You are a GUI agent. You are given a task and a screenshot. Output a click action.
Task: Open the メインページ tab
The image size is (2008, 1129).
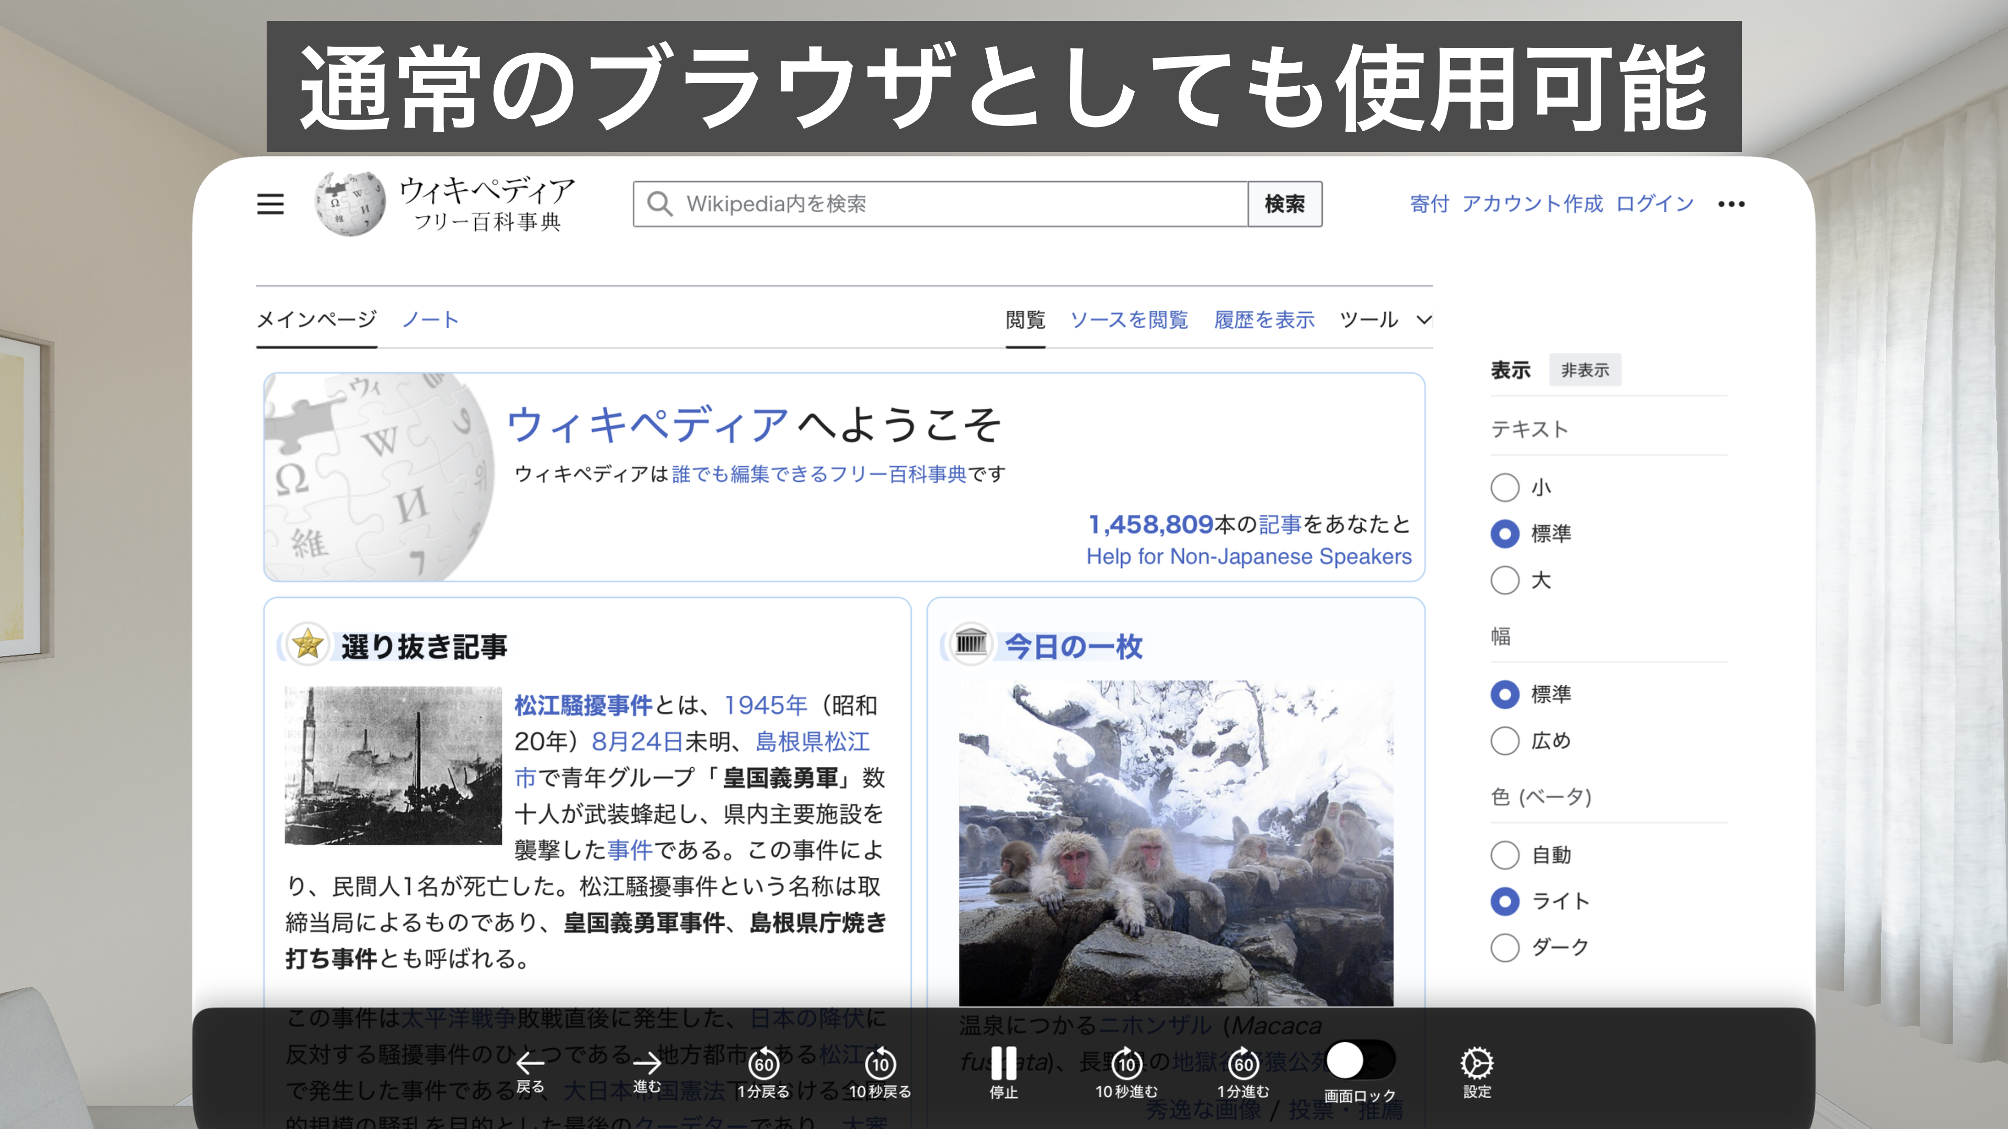pos(316,319)
